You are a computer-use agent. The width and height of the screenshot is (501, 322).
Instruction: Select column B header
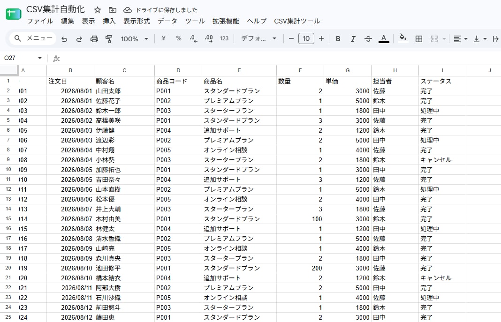click(70, 70)
